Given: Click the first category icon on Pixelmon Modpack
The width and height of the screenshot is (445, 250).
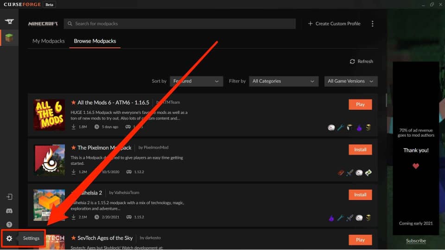Looking at the screenshot, I should (x=341, y=173).
